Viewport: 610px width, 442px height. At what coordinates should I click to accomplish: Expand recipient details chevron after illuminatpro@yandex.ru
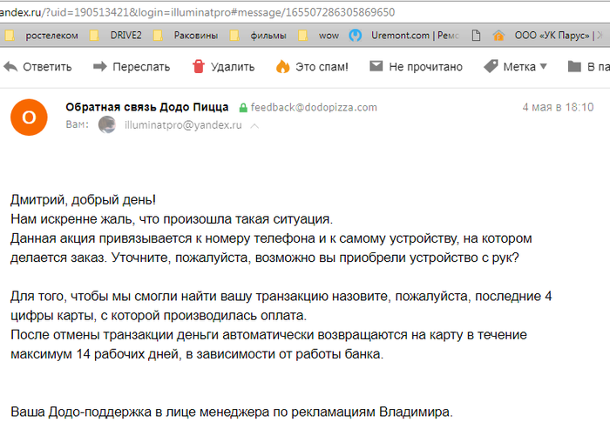[254, 126]
